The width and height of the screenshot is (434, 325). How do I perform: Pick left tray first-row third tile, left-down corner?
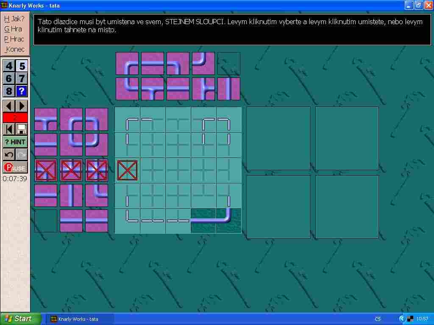[x=97, y=119]
